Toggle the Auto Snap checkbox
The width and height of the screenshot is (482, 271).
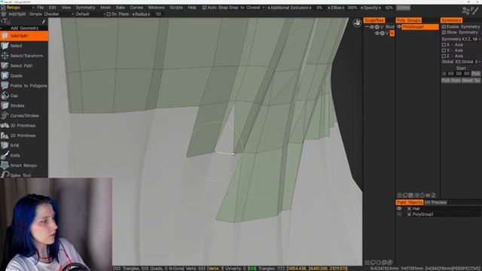pyautogui.click(x=204, y=8)
